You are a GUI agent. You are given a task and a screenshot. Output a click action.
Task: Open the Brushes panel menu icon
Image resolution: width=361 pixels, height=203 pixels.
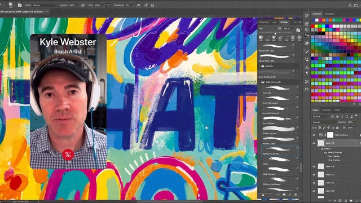300,23
